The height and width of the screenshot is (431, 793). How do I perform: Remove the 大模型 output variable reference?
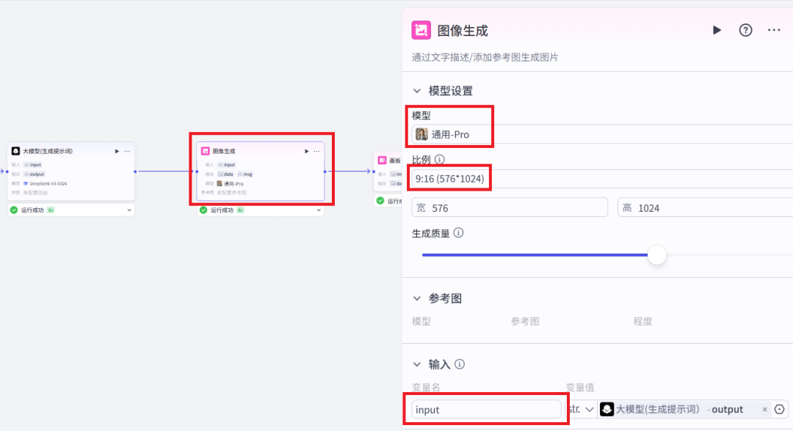tap(764, 410)
